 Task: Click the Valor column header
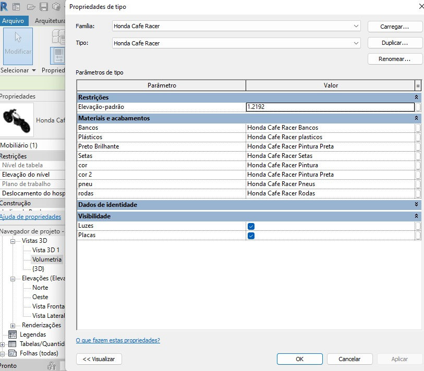click(331, 85)
